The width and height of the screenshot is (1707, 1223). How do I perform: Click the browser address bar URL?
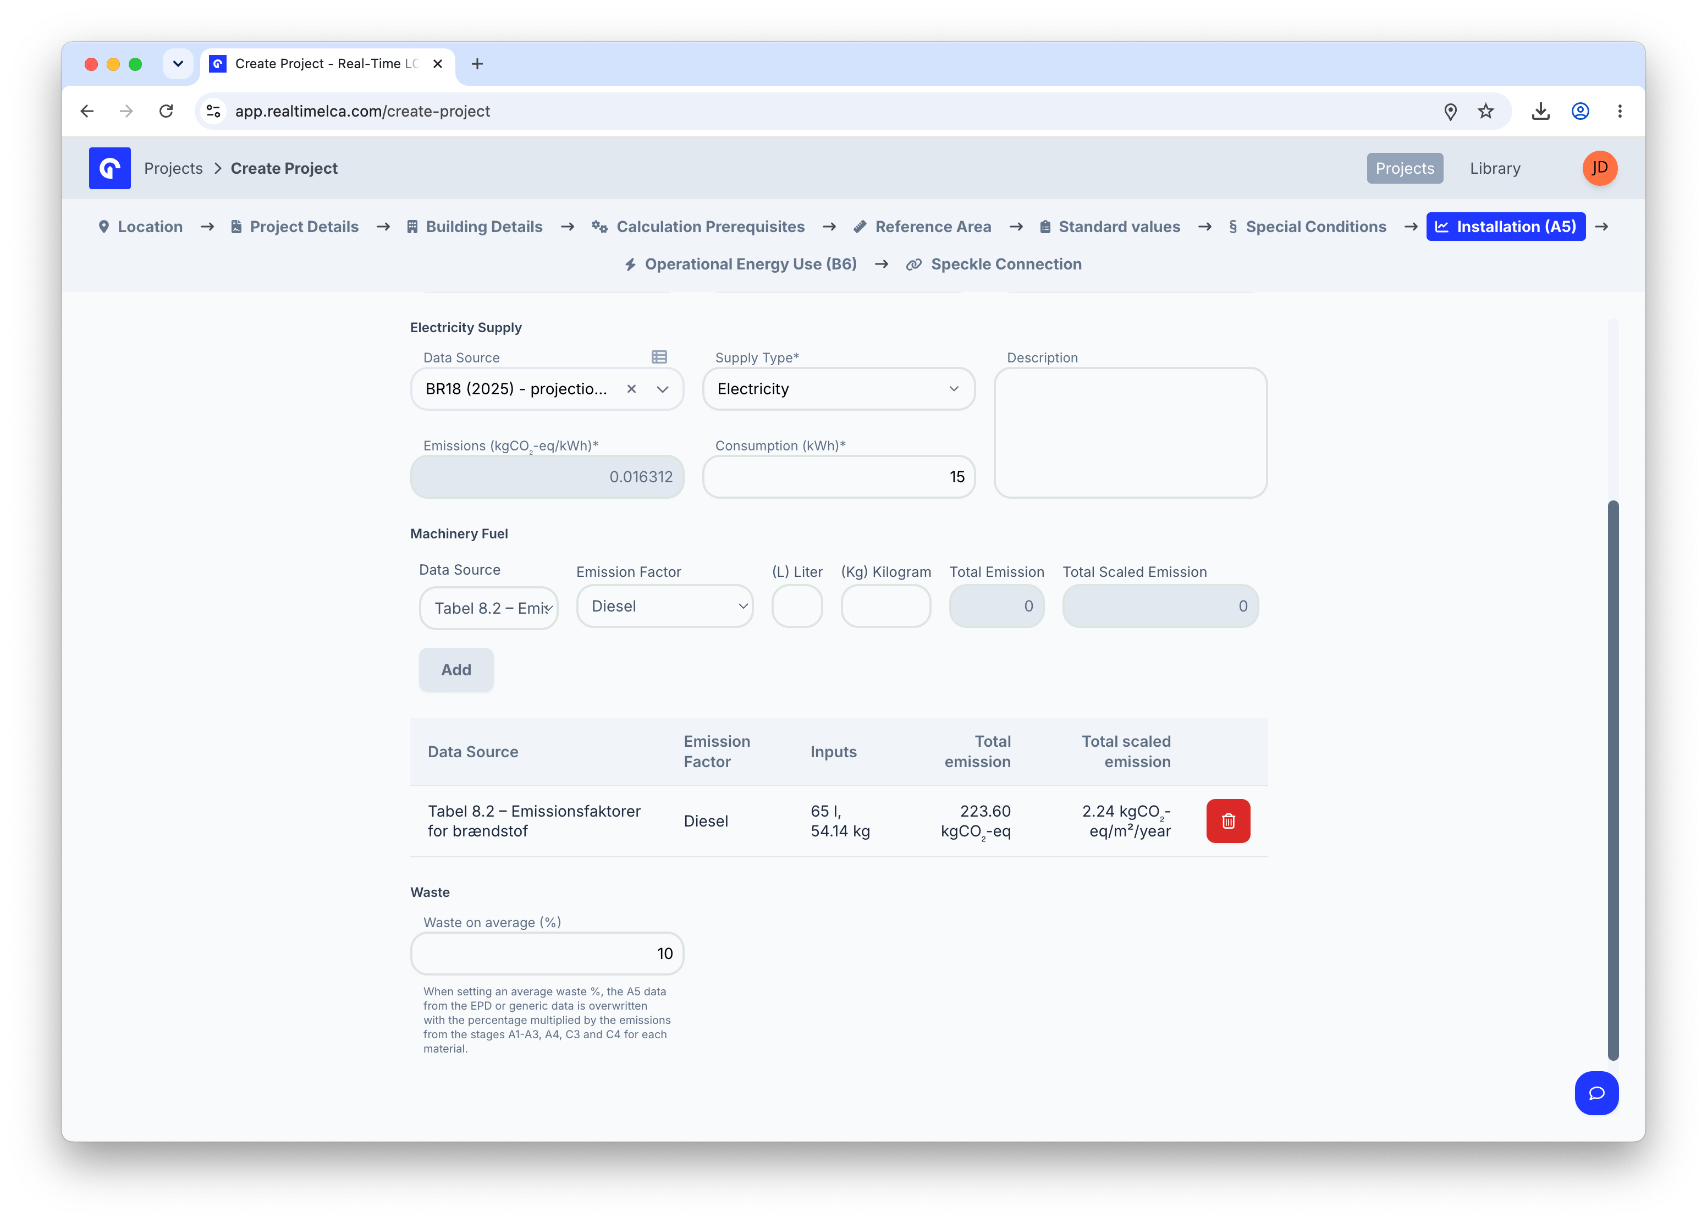362,112
